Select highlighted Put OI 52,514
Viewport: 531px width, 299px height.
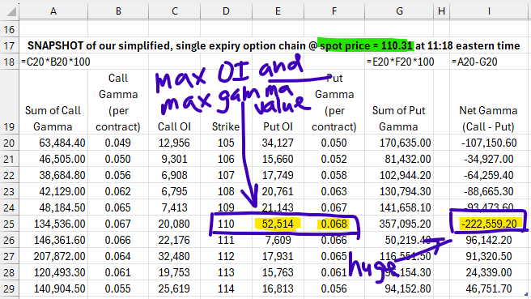[x=278, y=224]
